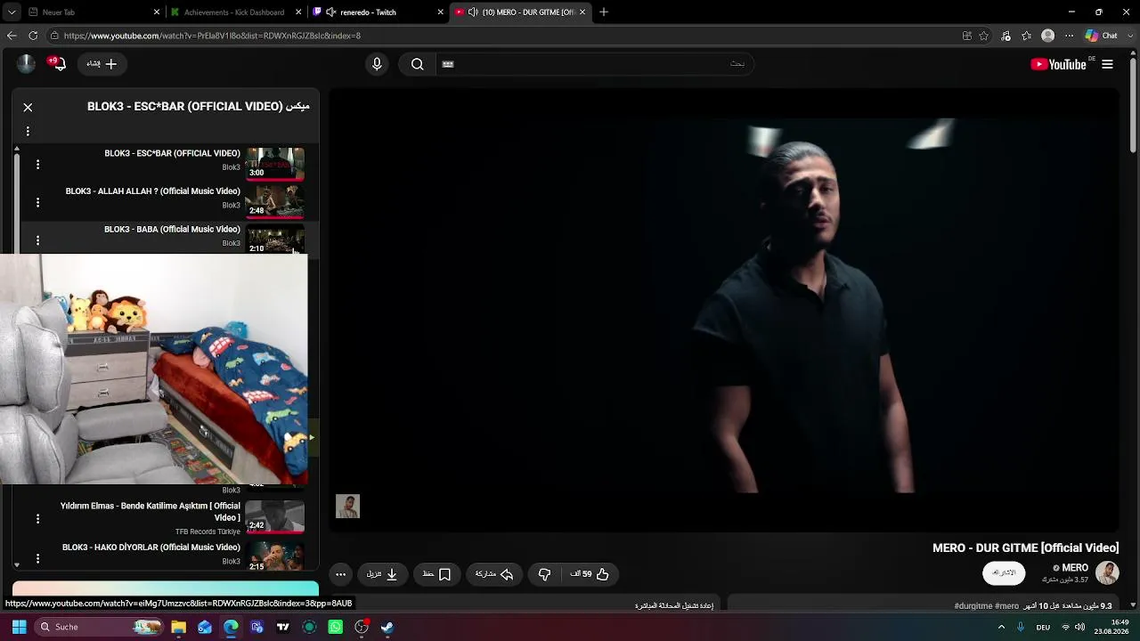The image size is (1140, 641).
Task: Click the small channel thumbnail in player corner
Action: (x=347, y=507)
